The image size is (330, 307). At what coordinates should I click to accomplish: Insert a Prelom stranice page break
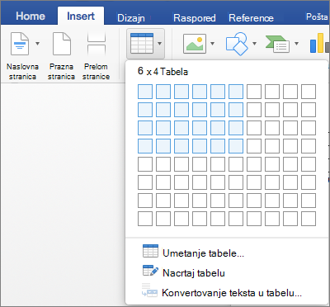point(97,44)
